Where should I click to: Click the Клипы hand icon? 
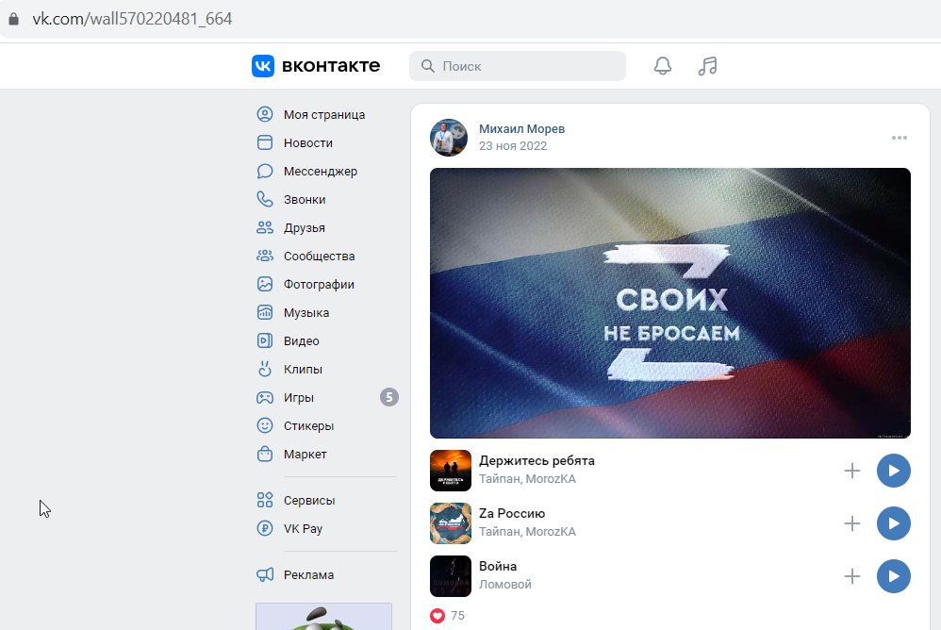tap(265, 369)
